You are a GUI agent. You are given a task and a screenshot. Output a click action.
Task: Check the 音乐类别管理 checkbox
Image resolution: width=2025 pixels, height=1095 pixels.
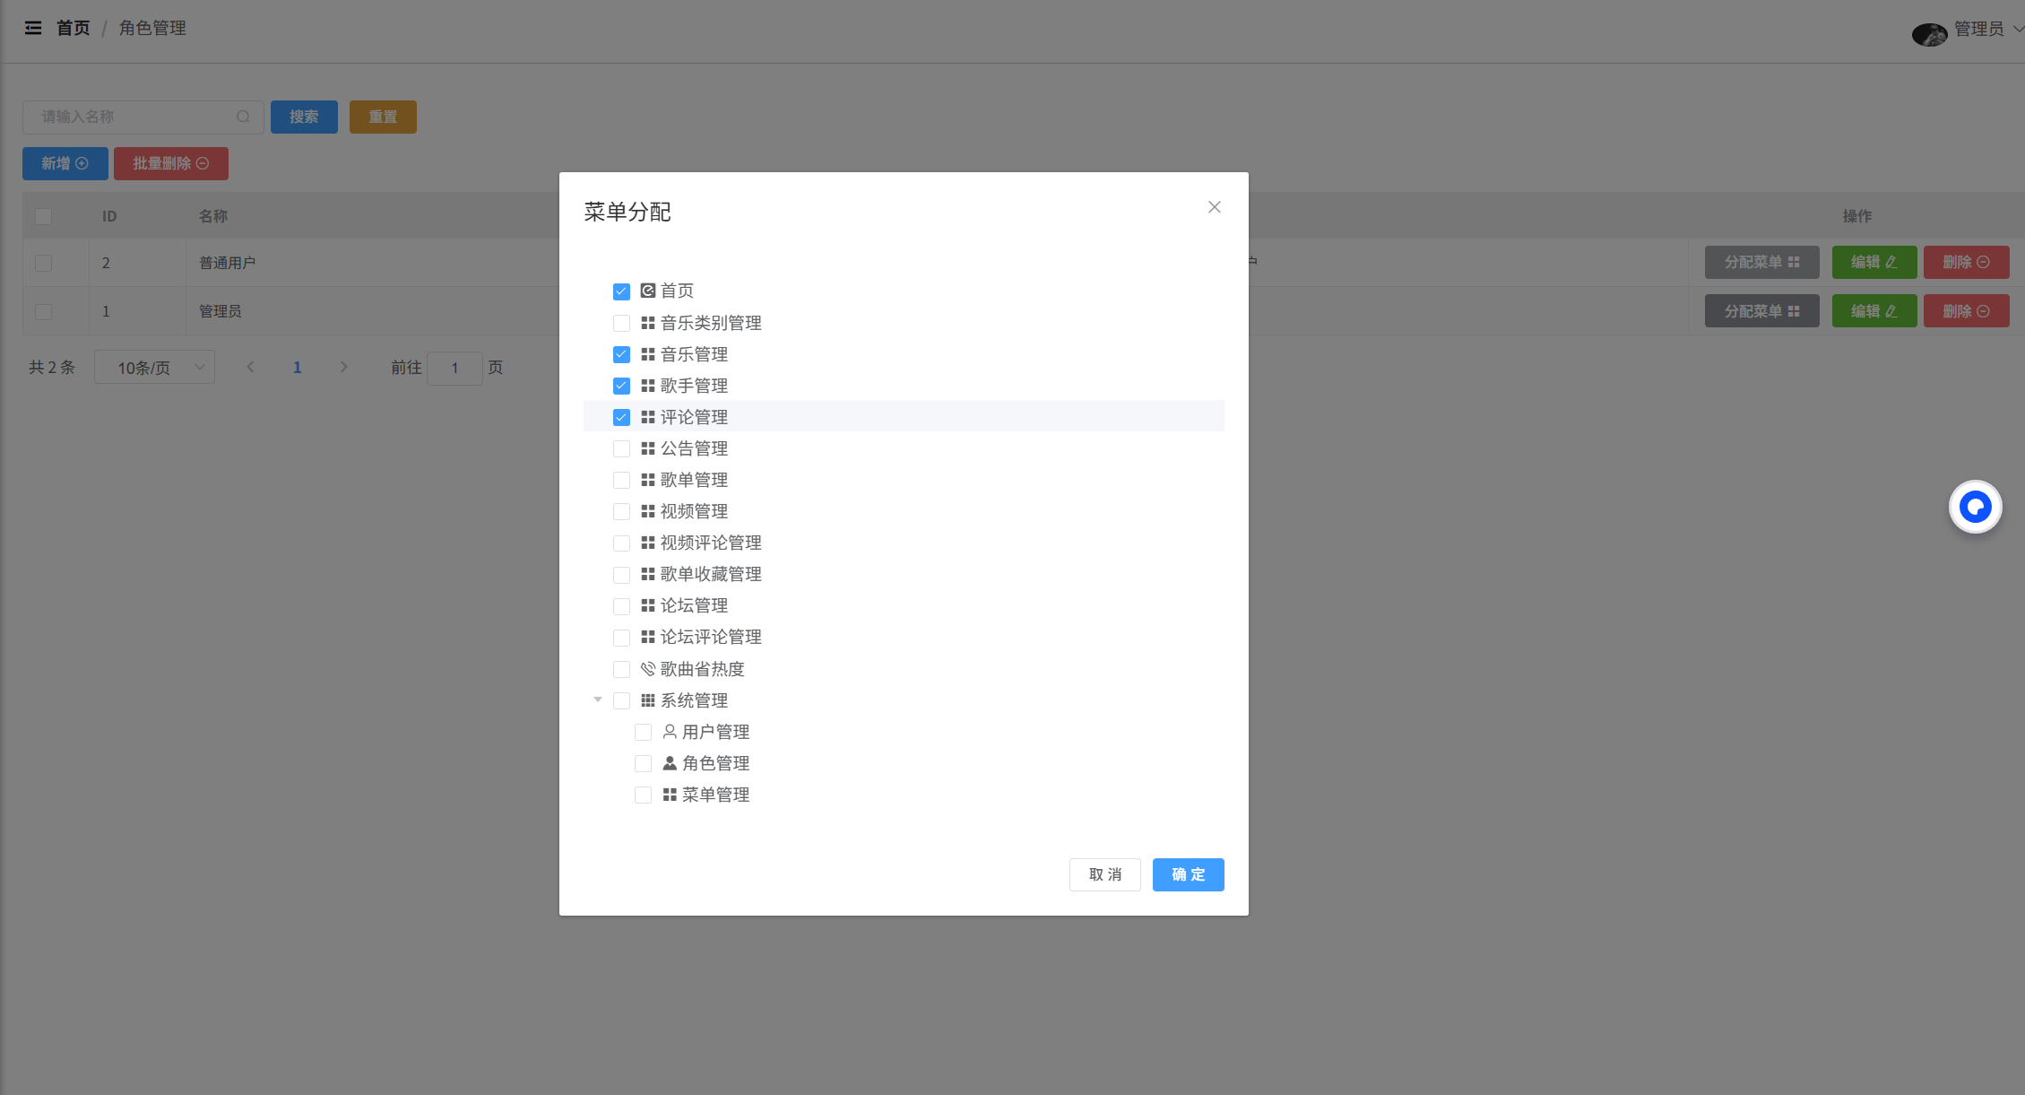click(621, 323)
